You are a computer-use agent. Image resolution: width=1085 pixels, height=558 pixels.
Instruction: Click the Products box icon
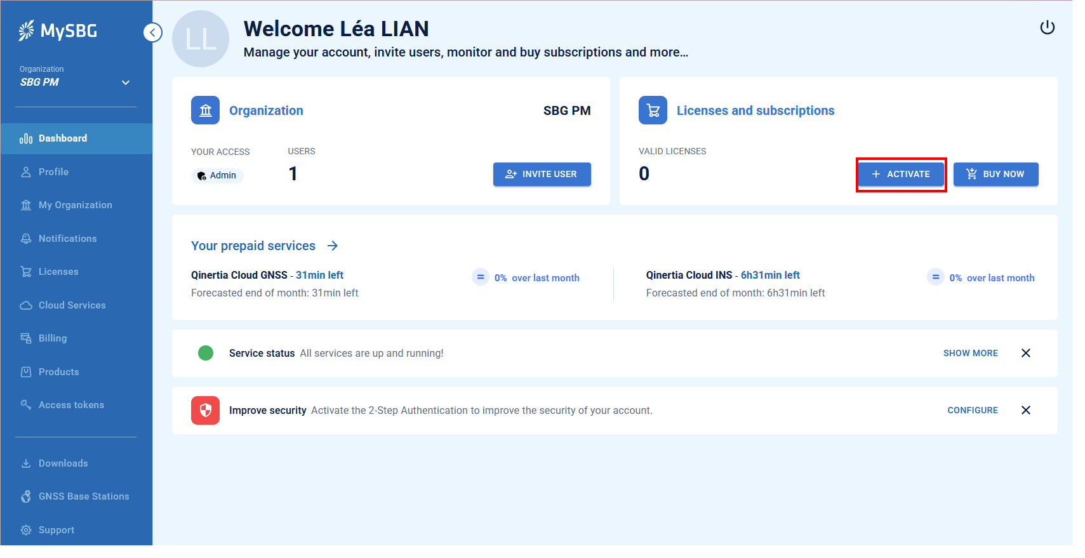[26, 372]
